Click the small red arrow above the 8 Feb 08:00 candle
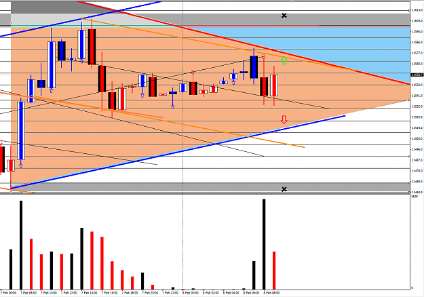The height and width of the screenshot is (297, 424). pos(264,56)
